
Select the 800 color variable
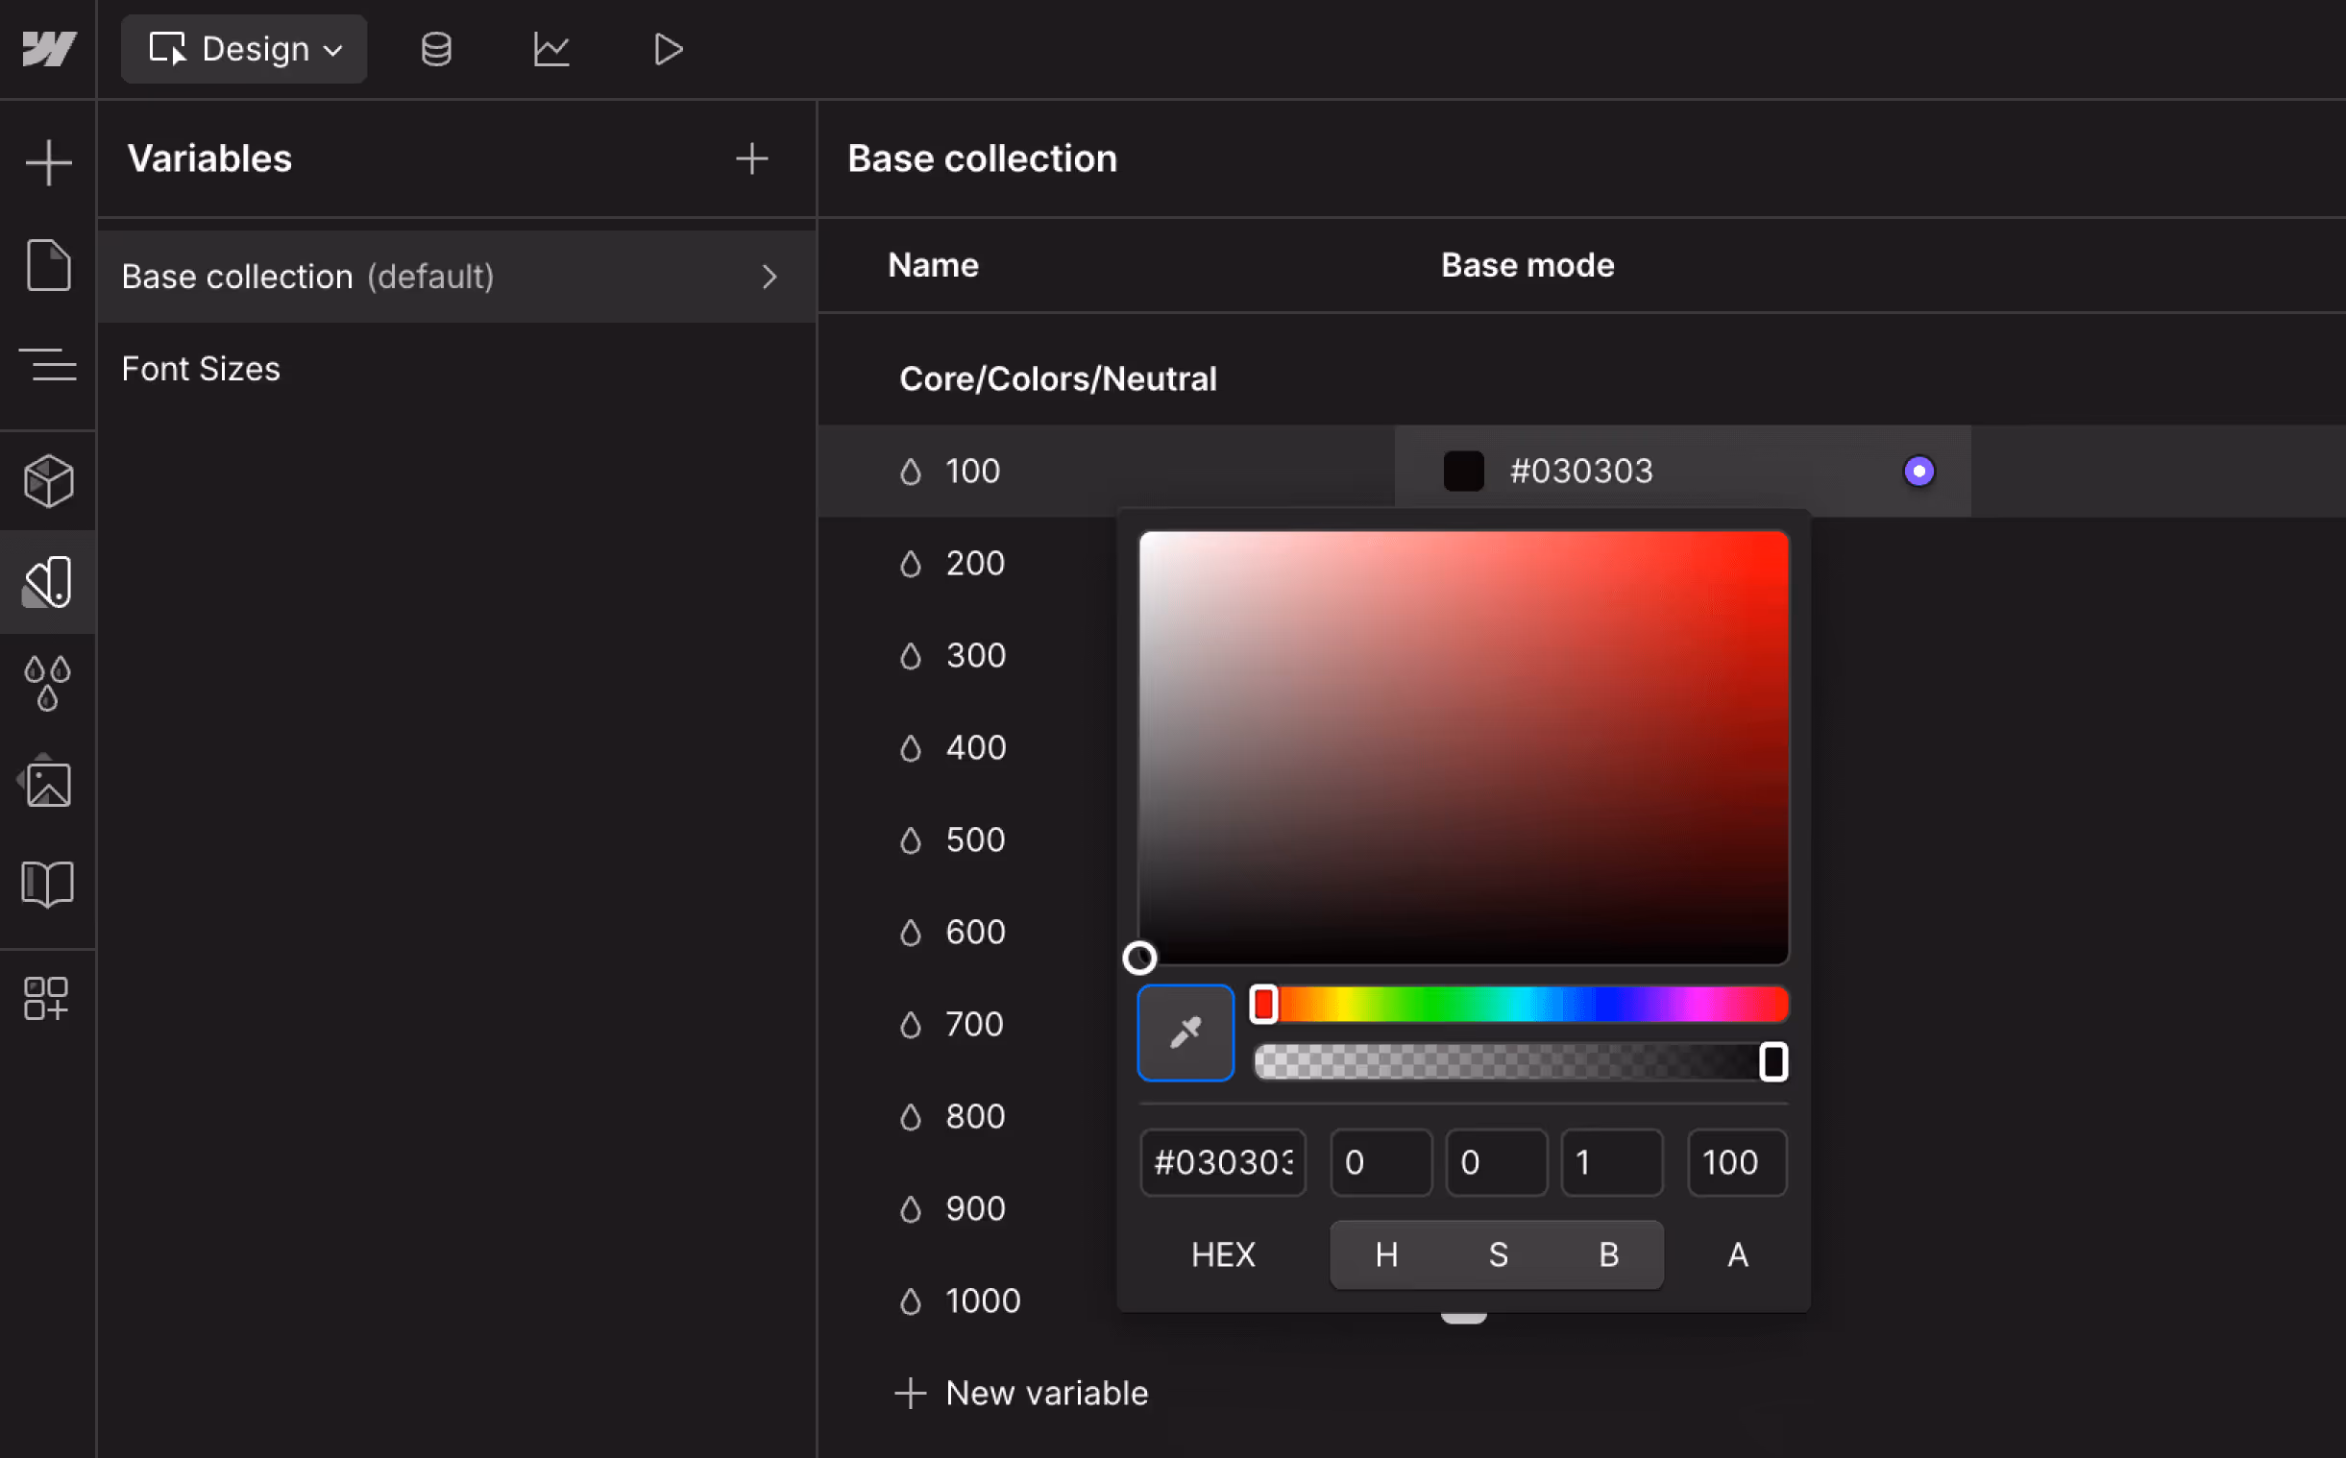pos(975,1117)
